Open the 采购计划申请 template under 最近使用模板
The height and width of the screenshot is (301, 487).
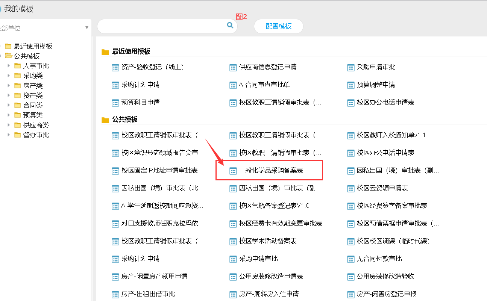click(x=140, y=85)
